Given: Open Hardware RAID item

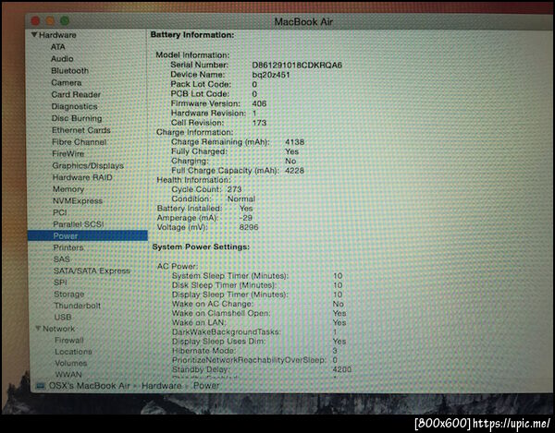Looking at the screenshot, I should coord(82,177).
